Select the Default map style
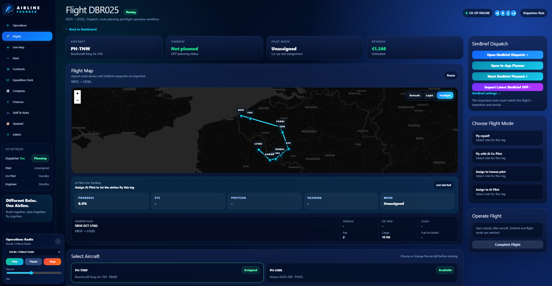 click(x=415, y=95)
